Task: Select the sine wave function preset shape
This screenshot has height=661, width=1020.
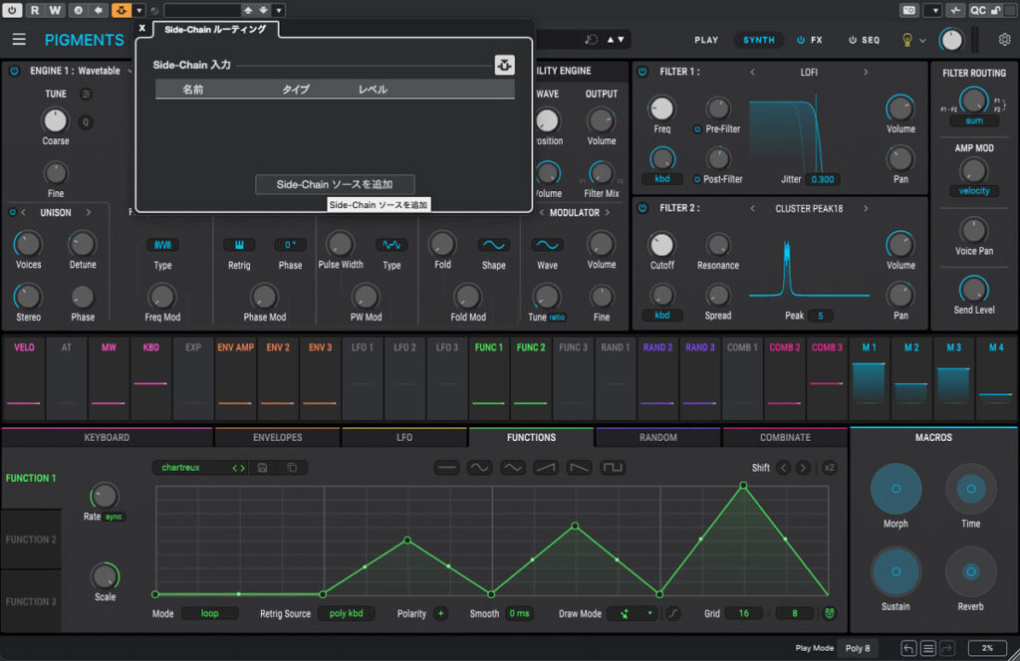Action: [x=479, y=467]
